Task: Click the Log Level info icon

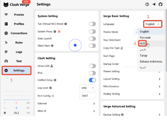Action: point(50,88)
